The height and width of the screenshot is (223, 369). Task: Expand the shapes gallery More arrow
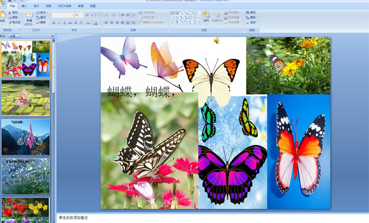tap(199, 22)
